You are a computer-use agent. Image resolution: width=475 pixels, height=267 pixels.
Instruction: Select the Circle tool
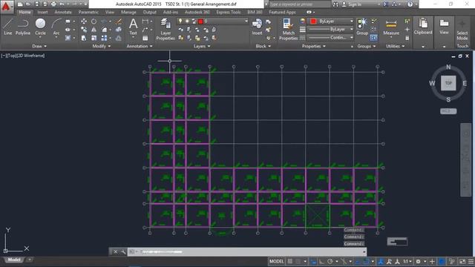point(40,27)
